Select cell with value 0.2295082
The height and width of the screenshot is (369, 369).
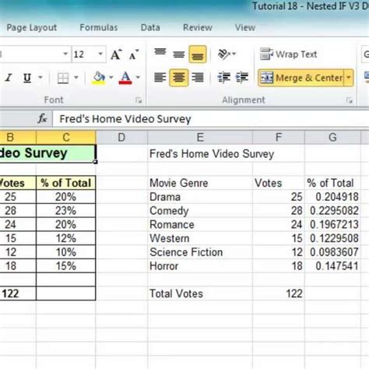pyautogui.click(x=332, y=210)
